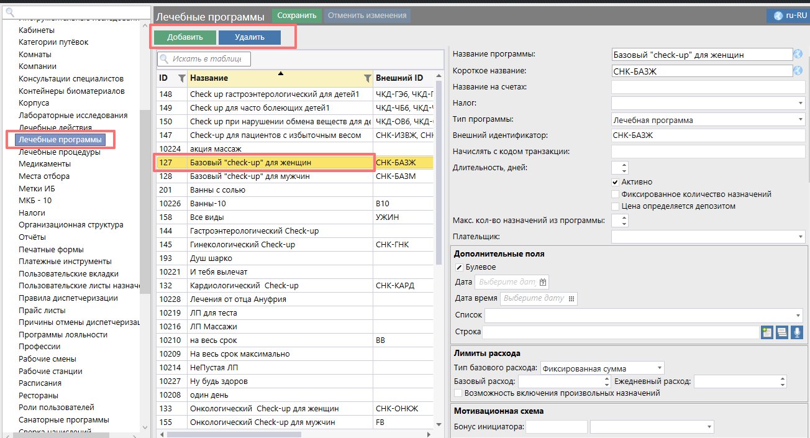The width and height of the screenshot is (810, 438).
Task: Select Лечебные процедуры in the sidebar
Action: coord(59,152)
